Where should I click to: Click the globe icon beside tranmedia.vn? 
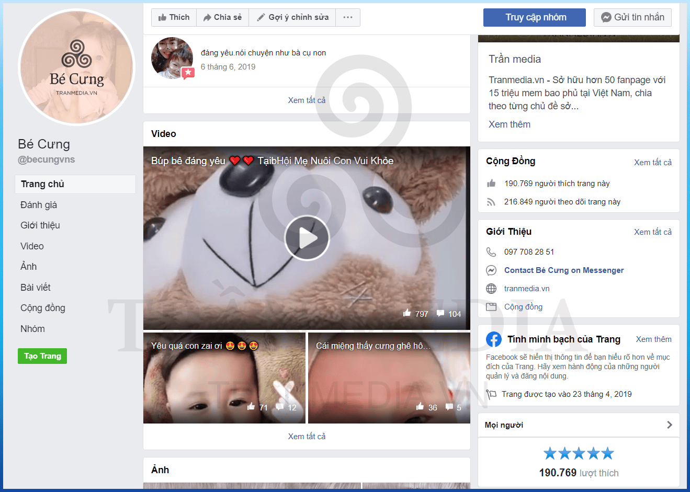[x=491, y=289]
